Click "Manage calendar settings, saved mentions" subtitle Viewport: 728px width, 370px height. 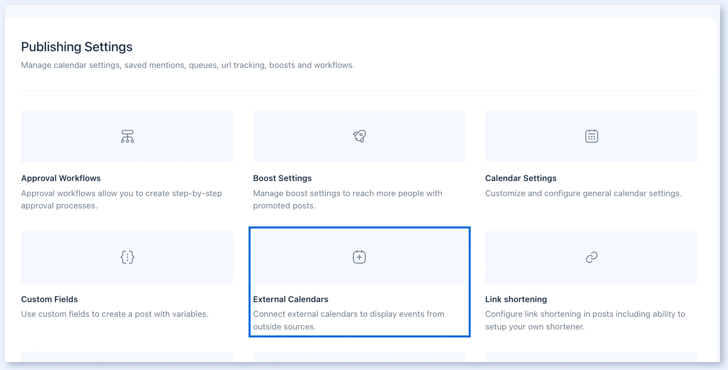tap(188, 65)
